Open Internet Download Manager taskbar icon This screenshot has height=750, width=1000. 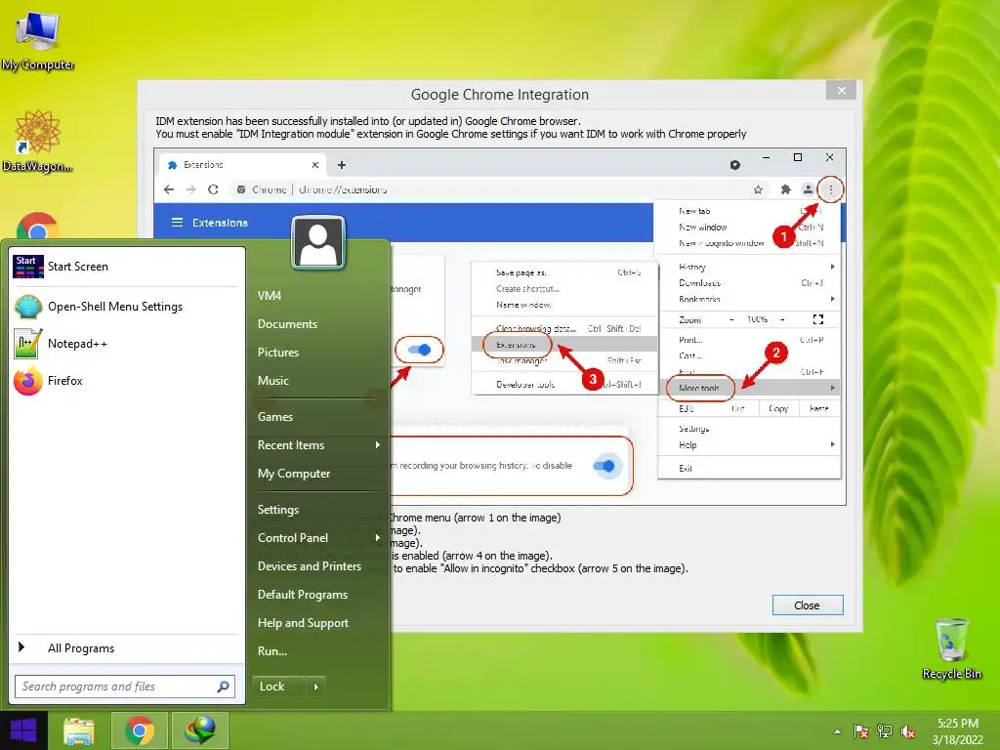click(200, 730)
